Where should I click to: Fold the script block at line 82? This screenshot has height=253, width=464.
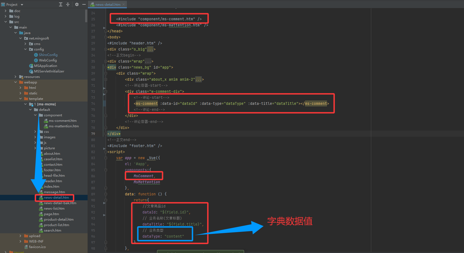coord(105,152)
